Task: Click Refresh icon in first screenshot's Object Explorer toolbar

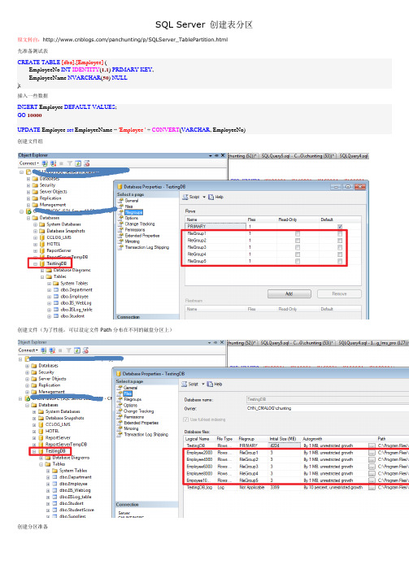Action: 78,163
